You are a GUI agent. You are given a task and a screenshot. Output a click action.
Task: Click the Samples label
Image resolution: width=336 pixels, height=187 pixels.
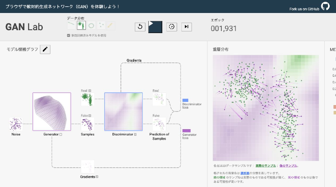[x=87, y=134]
